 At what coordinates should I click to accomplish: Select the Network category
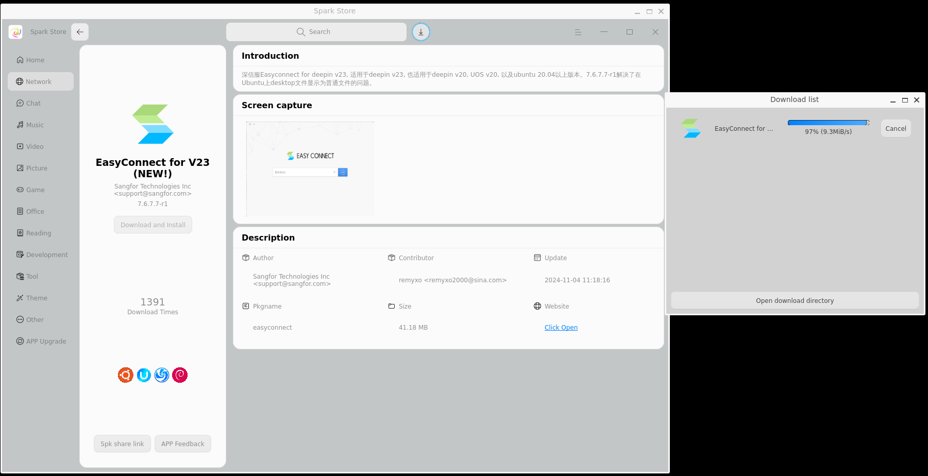[x=41, y=81]
